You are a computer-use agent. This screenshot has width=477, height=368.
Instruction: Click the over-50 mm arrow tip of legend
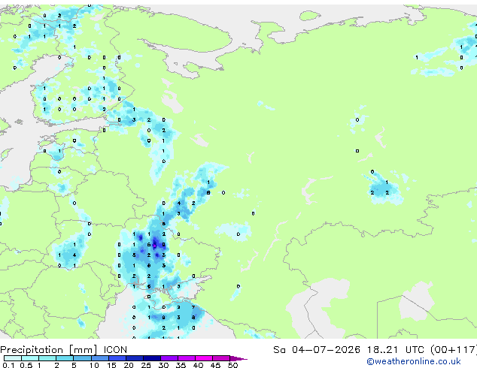coord(238,358)
